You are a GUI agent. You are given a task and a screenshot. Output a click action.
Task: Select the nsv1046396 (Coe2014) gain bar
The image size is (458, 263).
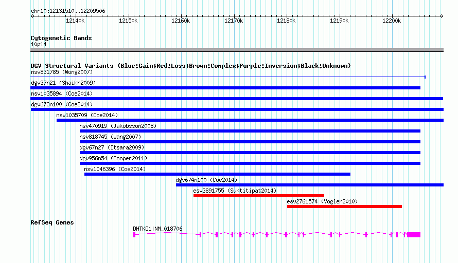point(217,174)
